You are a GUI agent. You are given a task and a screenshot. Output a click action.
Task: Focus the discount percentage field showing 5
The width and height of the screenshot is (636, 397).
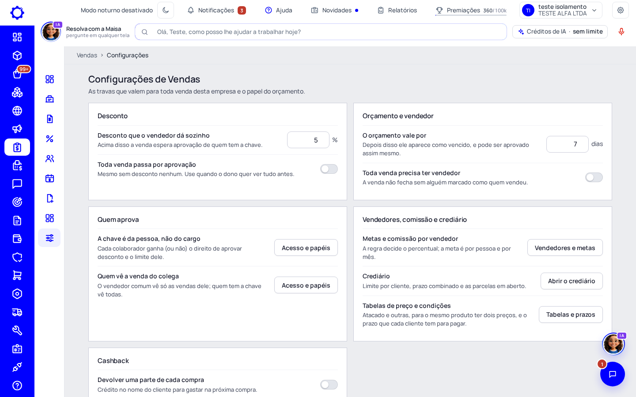coord(308,140)
